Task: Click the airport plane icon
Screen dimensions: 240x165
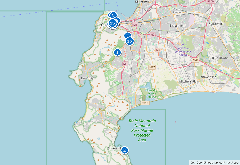Action: click(183, 45)
